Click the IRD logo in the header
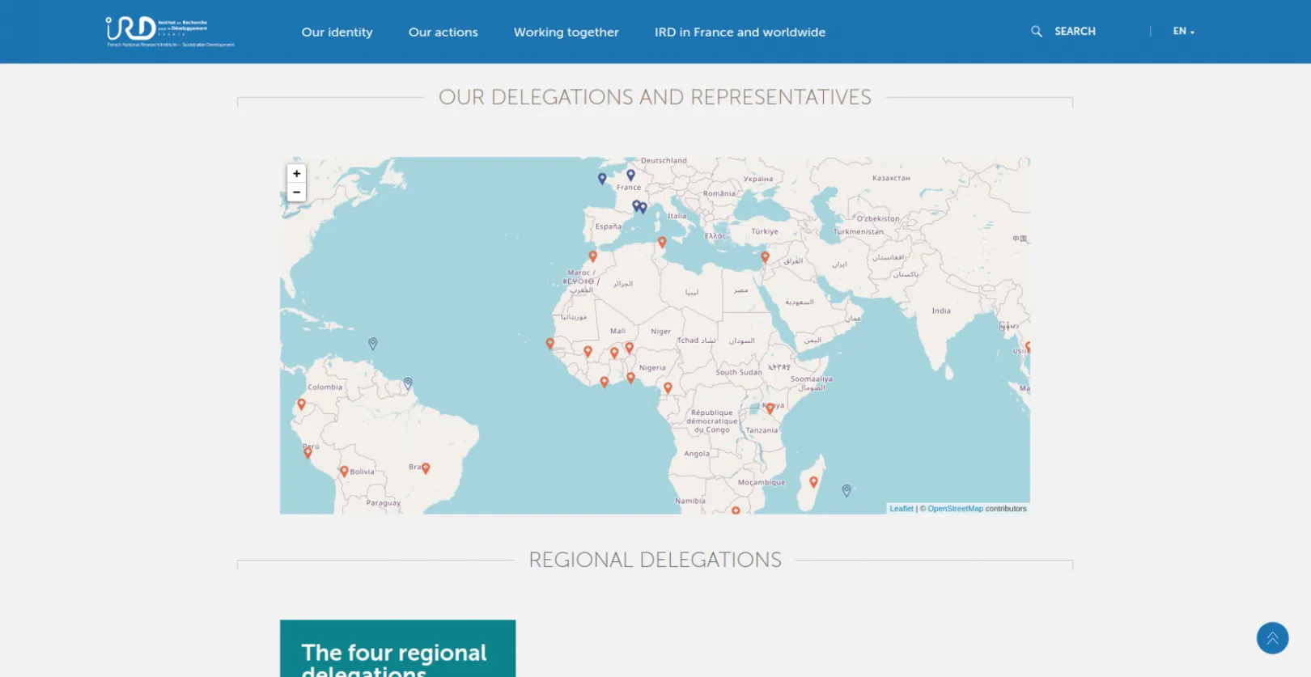The height and width of the screenshot is (677, 1311). [x=170, y=32]
